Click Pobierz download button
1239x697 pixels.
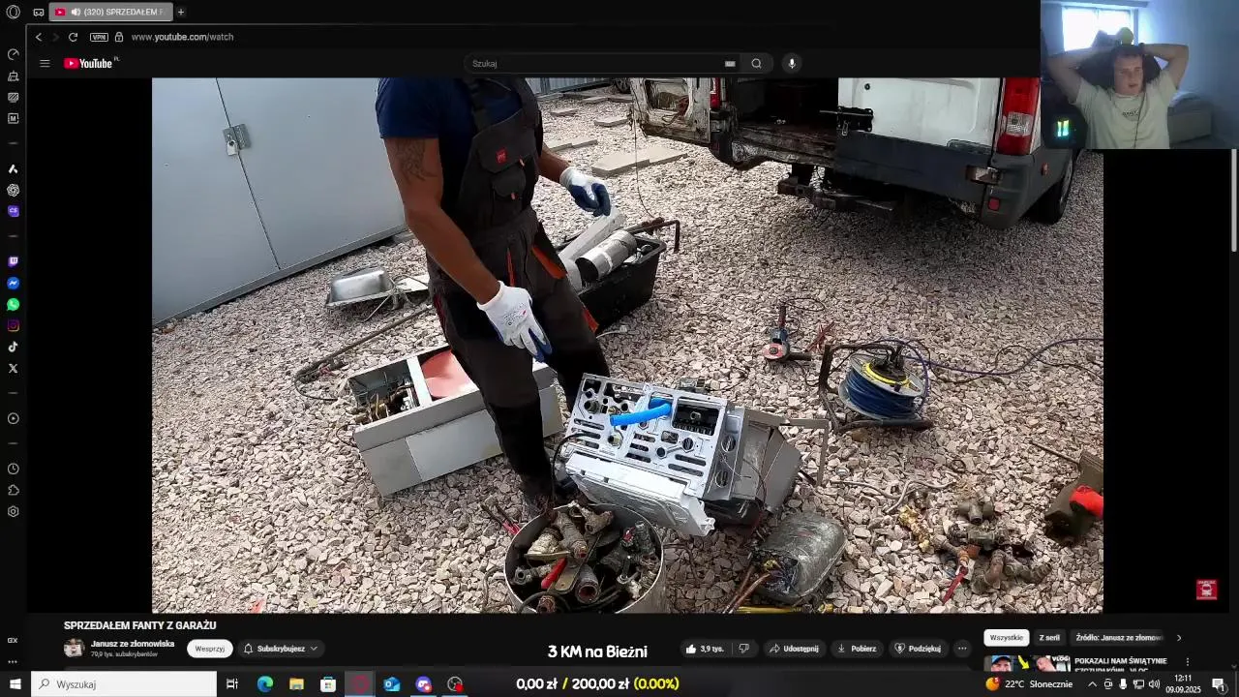[x=857, y=649]
